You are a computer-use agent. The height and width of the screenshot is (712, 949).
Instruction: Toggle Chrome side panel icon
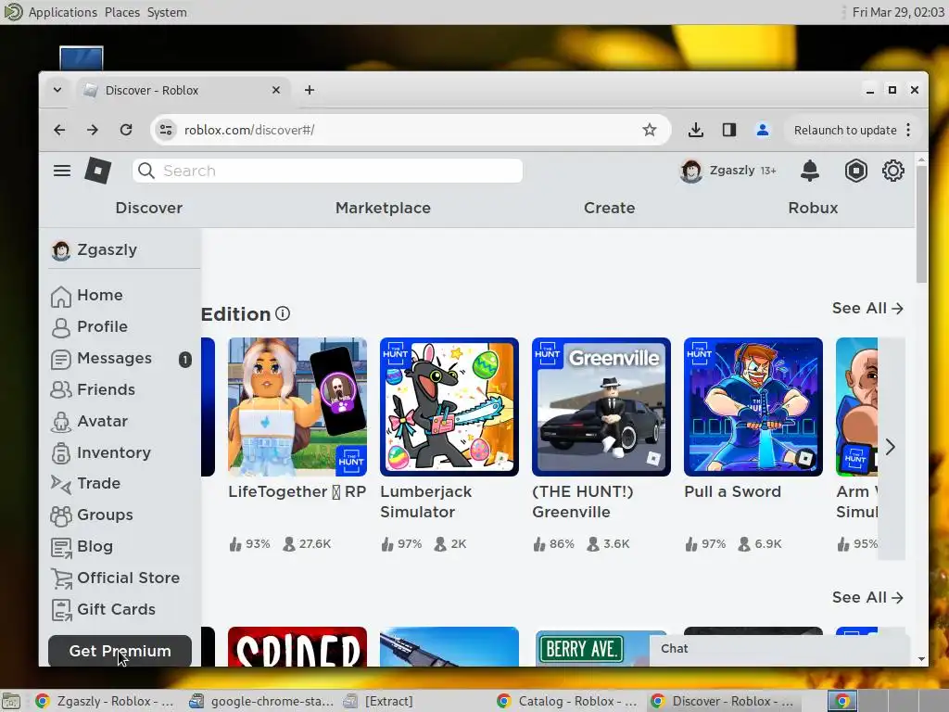[728, 130]
